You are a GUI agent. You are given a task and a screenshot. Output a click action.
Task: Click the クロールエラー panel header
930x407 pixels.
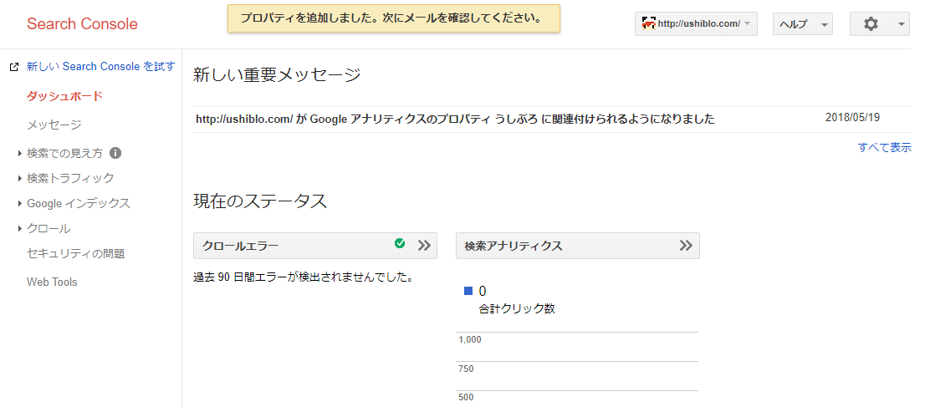pyautogui.click(x=315, y=246)
